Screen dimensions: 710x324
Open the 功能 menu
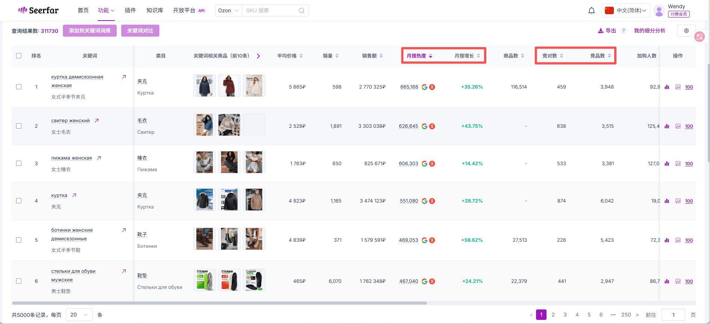click(x=106, y=10)
